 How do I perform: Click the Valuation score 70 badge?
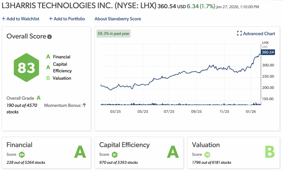point(207,155)
